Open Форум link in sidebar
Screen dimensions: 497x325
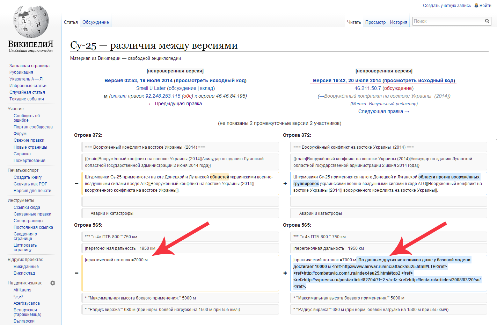click(20, 133)
